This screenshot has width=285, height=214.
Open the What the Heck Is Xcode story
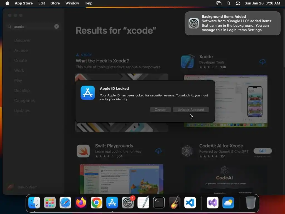pyautogui.click(x=102, y=61)
